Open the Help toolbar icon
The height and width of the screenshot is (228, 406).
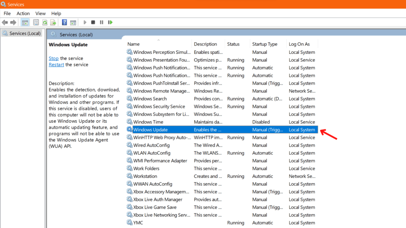(65, 23)
